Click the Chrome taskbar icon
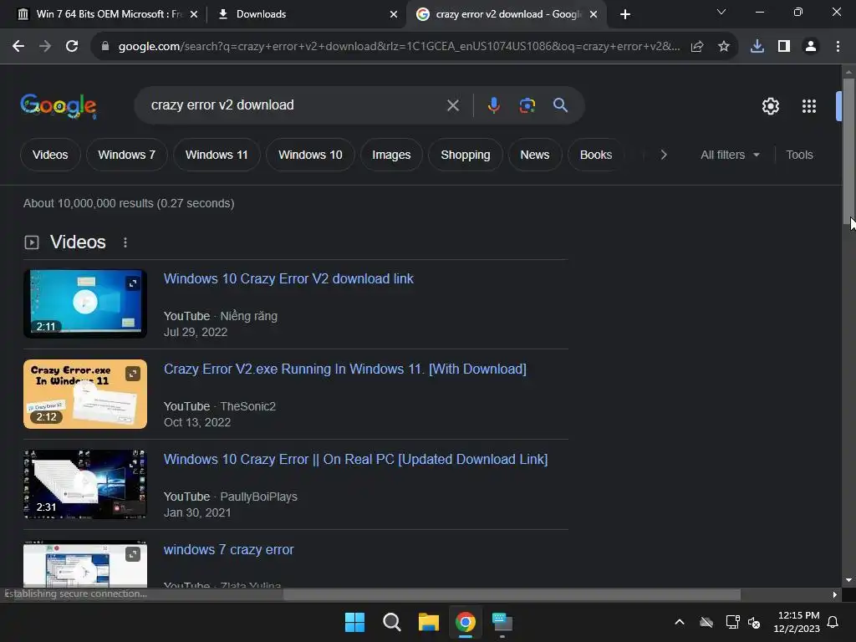 465,622
